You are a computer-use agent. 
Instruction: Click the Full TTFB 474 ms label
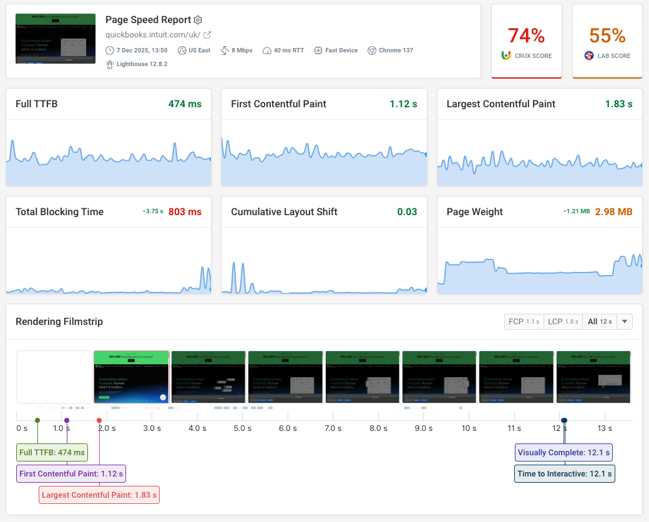pos(52,452)
